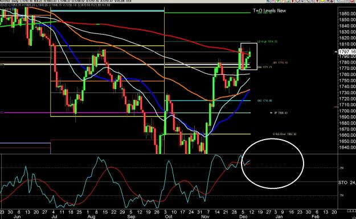Click the 1750.00 price axis label
This screenshot has width=356, height=219.
(x=347, y=81)
